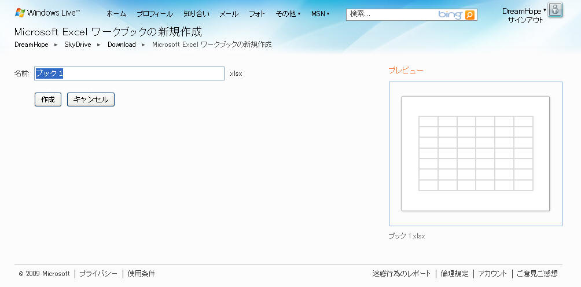This screenshot has width=581, height=287.
Task: Open the 使用条件 footer link
Action: click(141, 274)
